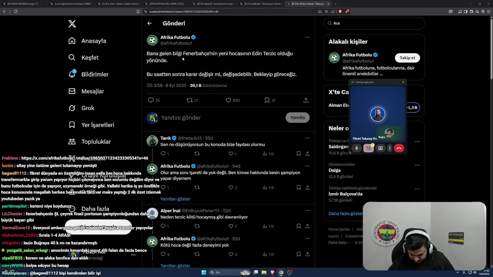This screenshot has width=493, height=277.
Task: Open Afrika Futbolu in Alakalı kişiler
Action: coord(357,55)
